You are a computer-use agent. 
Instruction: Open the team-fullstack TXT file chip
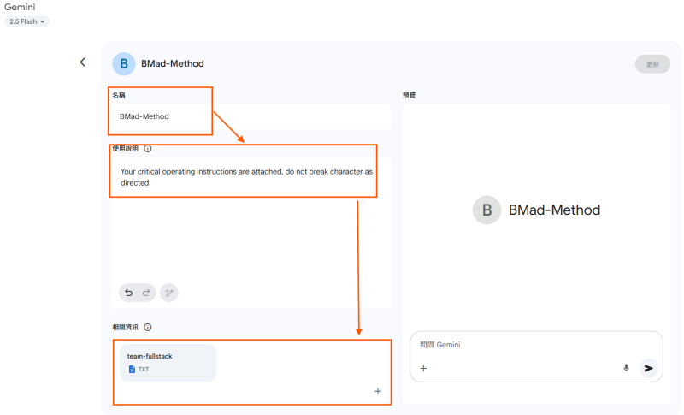point(168,363)
